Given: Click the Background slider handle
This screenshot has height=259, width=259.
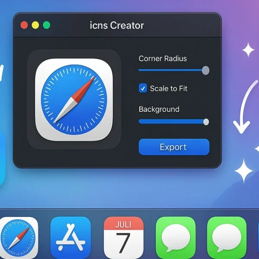Looking at the screenshot, I should point(206,122).
